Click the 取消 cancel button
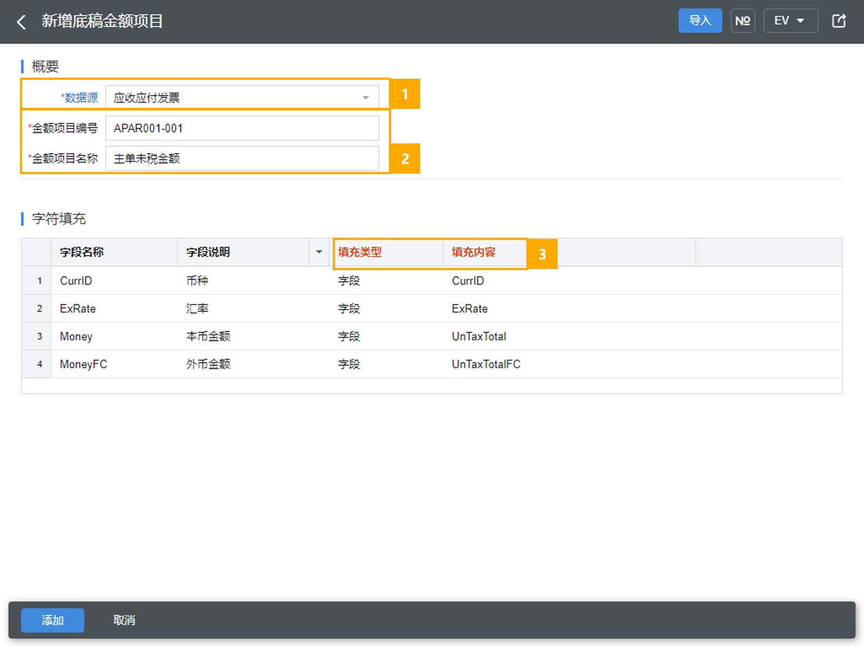The width and height of the screenshot is (864, 647). coord(124,621)
